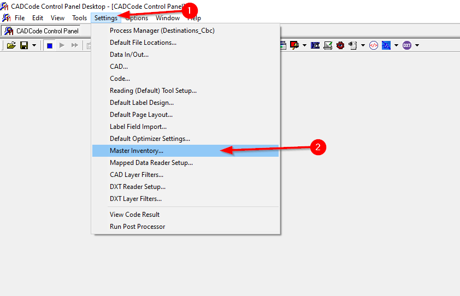Click the red screen magnifier toolbar icon
460x296 pixels.
(294, 45)
